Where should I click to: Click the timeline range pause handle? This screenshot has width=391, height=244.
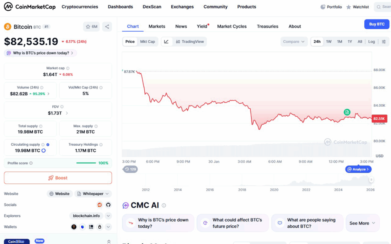click(371, 180)
